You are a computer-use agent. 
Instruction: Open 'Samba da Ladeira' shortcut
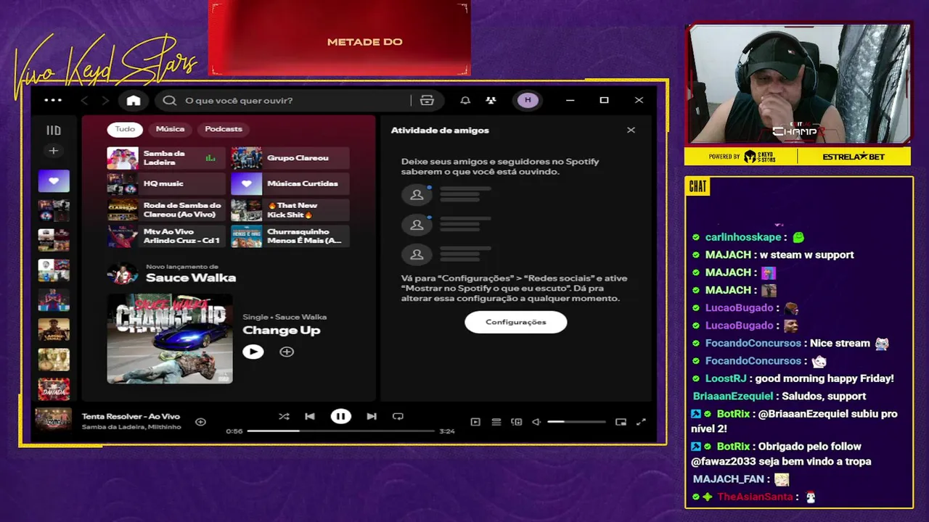click(x=166, y=158)
